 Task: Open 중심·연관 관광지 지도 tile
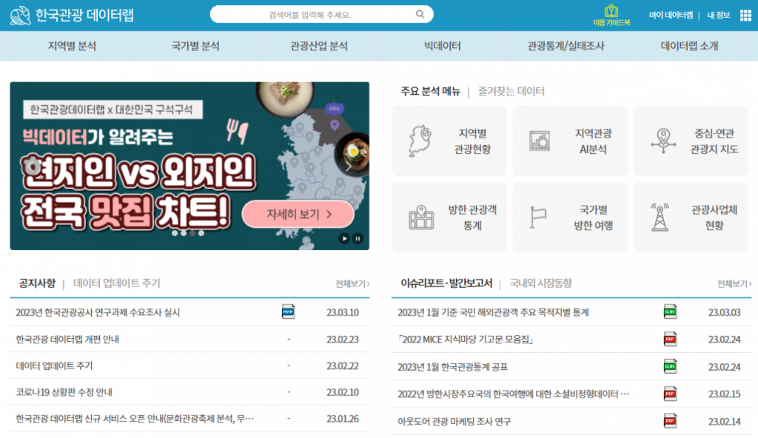coord(691,141)
